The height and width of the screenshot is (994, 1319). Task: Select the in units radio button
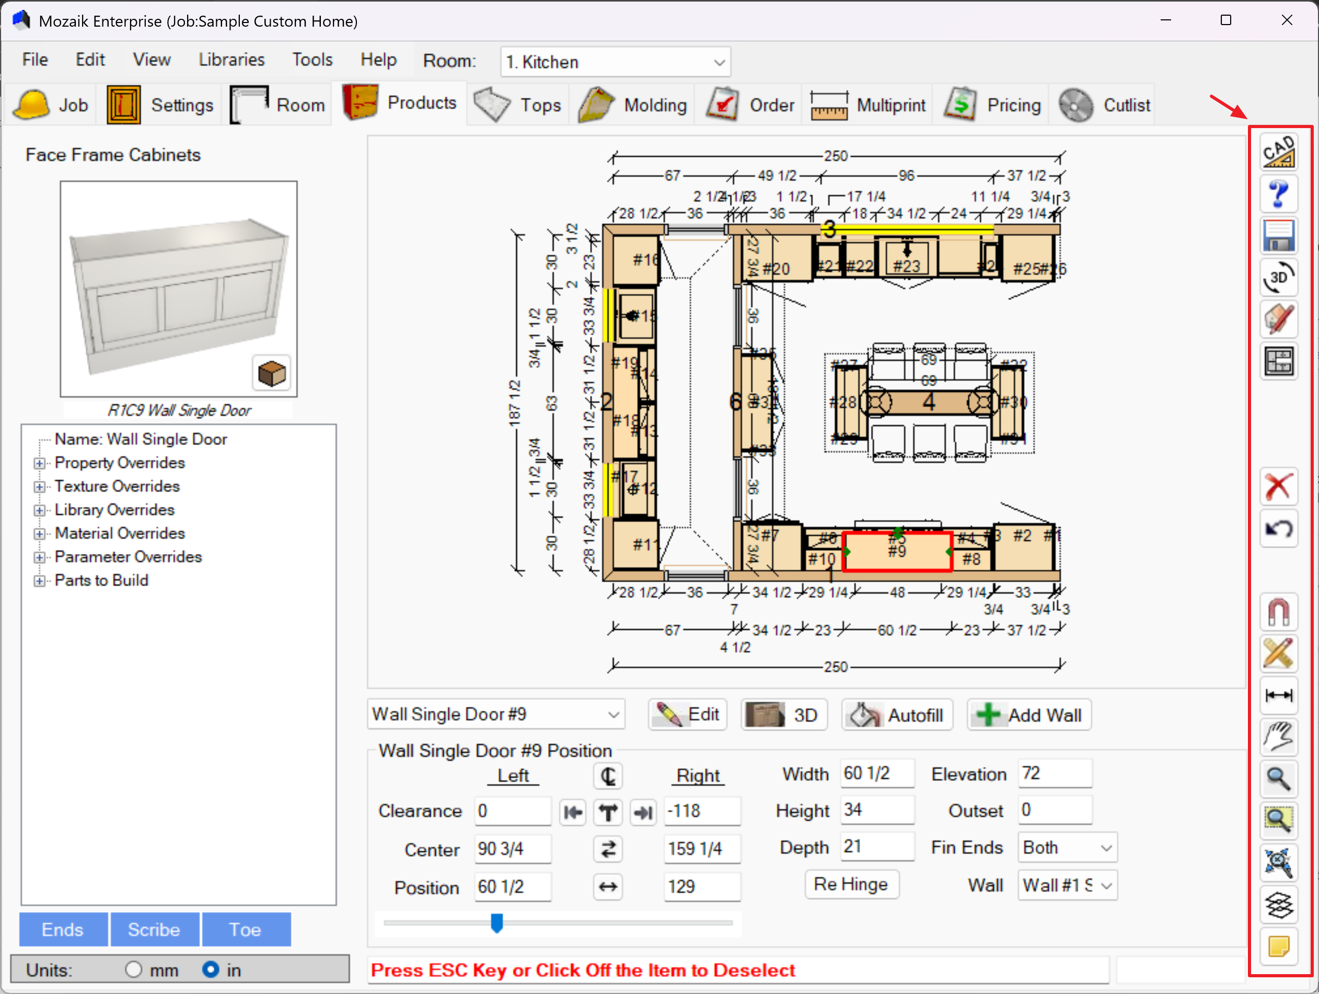point(211,969)
